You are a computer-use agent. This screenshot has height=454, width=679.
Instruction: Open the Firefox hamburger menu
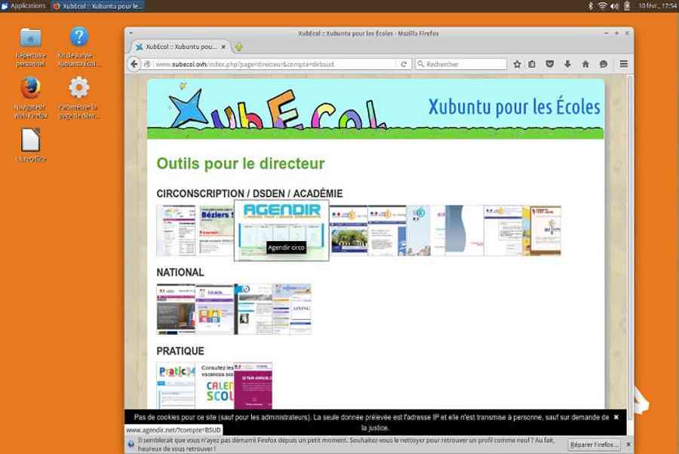click(x=623, y=64)
